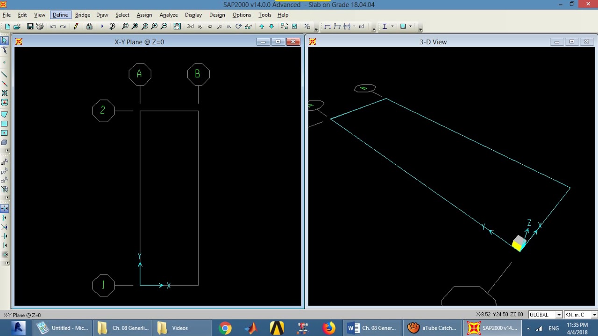Image resolution: width=598 pixels, height=336 pixels.
Task: Open the KN, m, C units dropdown
Action: coord(594,315)
